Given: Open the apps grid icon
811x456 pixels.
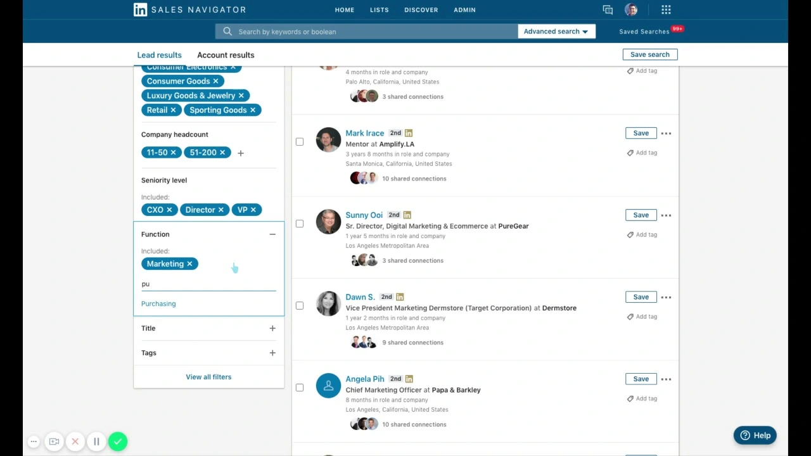Looking at the screenshot, I should click(665, 9).
